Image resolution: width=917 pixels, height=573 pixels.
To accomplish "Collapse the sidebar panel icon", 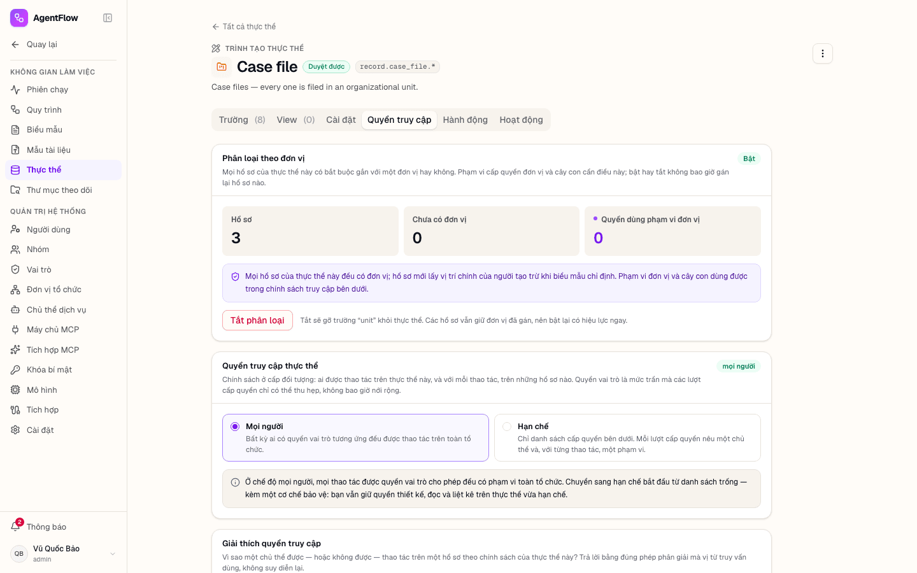I will tap(108, 18).
